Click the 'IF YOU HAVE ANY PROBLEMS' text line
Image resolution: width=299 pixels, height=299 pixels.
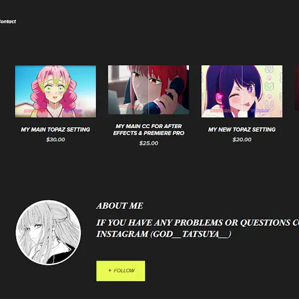[198, 223]
